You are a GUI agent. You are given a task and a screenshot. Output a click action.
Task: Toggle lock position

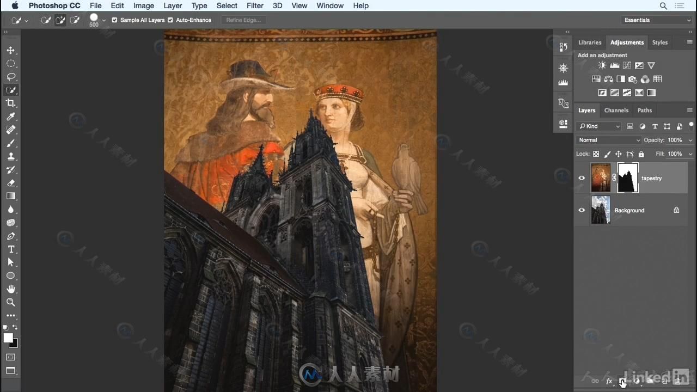tap(619, 154)
